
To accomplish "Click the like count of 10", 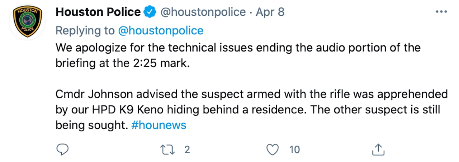I will [x=294, y=149].
